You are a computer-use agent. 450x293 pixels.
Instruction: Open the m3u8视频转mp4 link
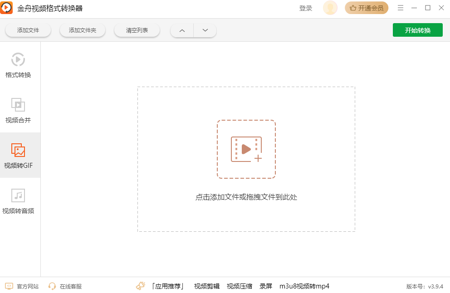[304, 286]
